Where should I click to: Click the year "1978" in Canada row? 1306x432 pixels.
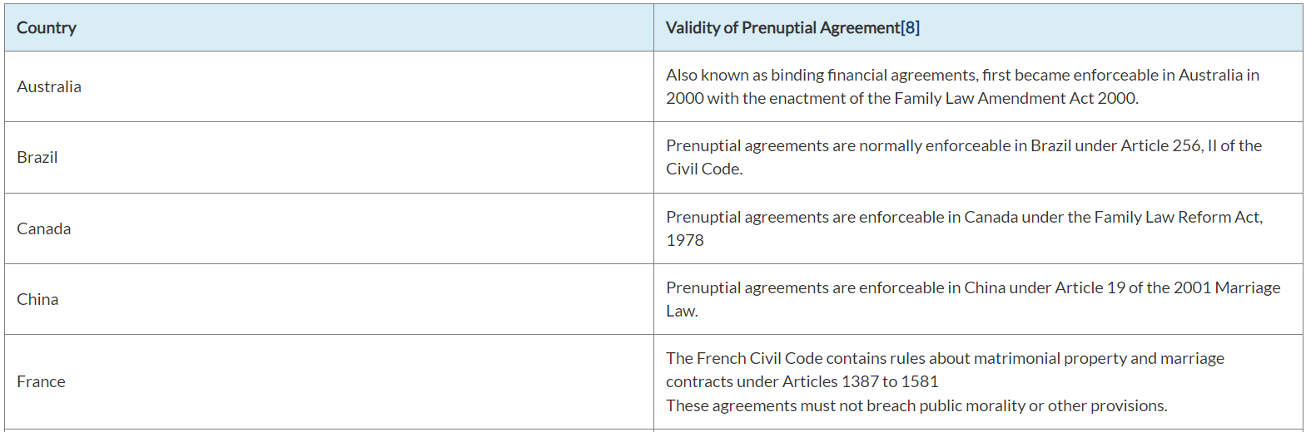pyautogui.click(x=685, y=240)
